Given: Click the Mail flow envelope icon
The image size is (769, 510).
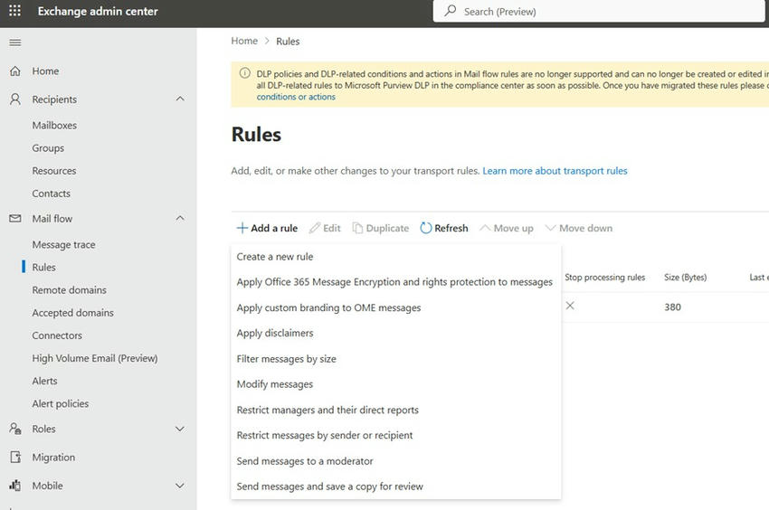Looking at the screenshot, I should pos(14,219).
